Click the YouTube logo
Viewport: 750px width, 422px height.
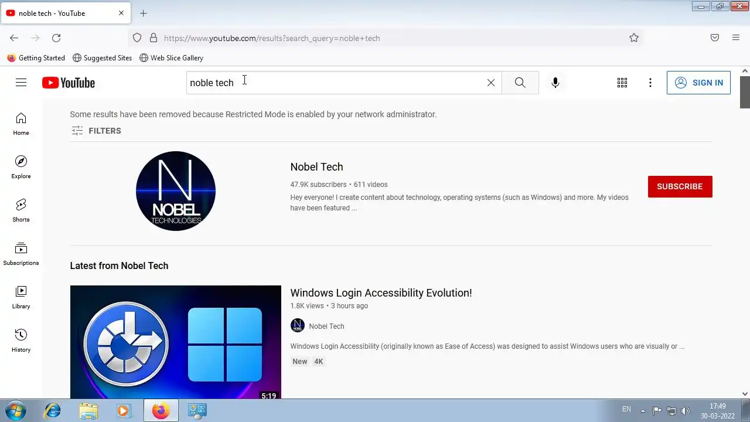click(69, 83)
